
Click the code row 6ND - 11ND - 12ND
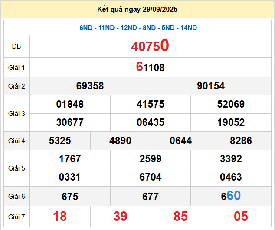(138, 28)
